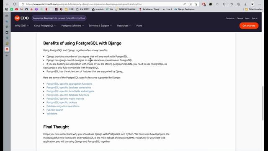Open PostgreSQL-specific database constraints link
Screen dimensions: 268x151
tap(69, 88)
